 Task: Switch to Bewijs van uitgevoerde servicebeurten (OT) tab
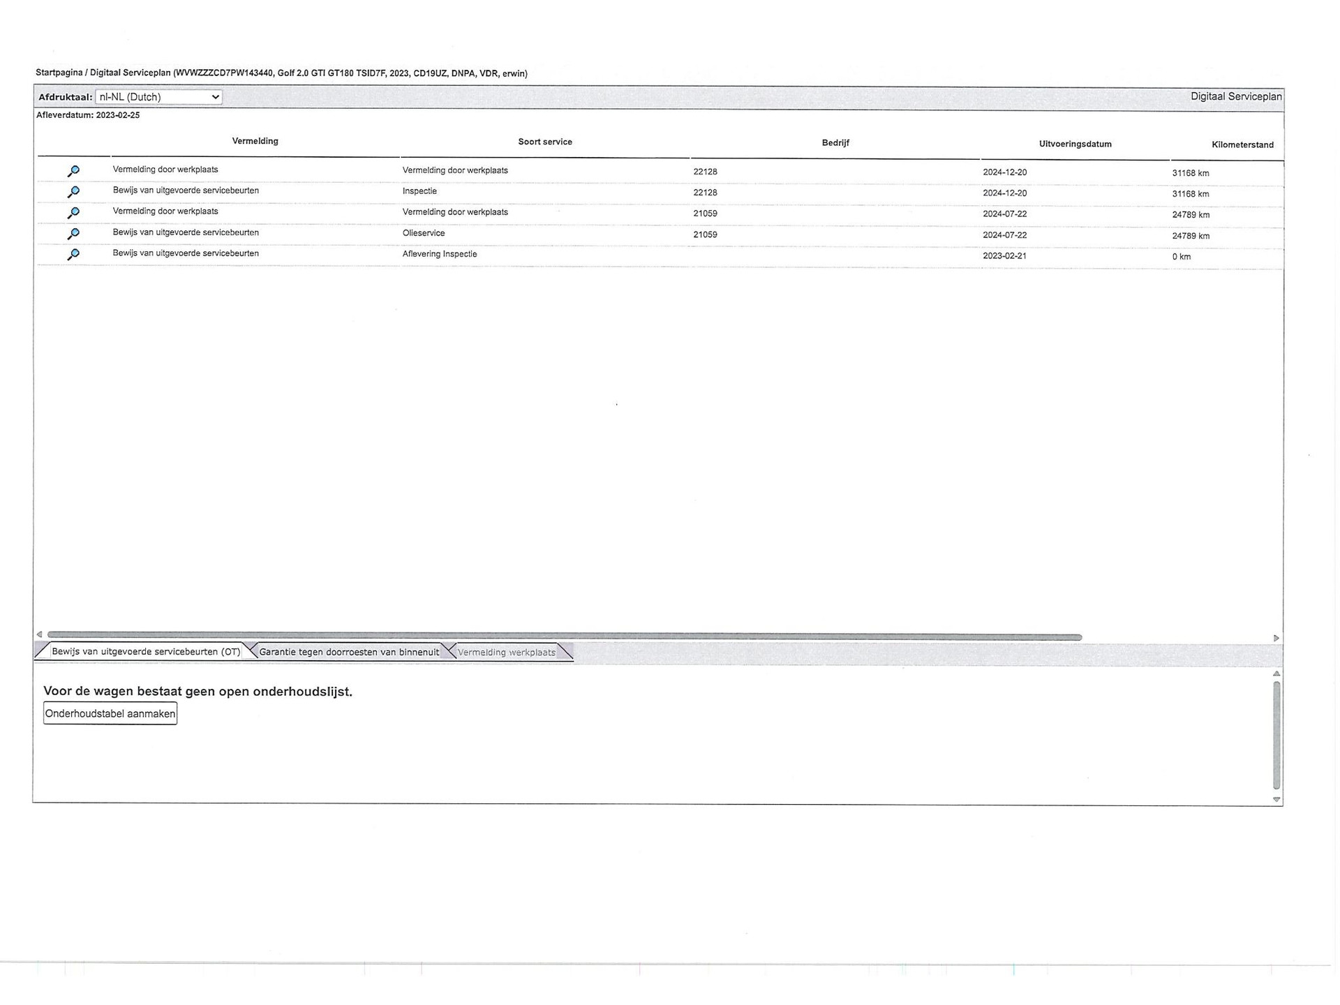pos(145,651)
